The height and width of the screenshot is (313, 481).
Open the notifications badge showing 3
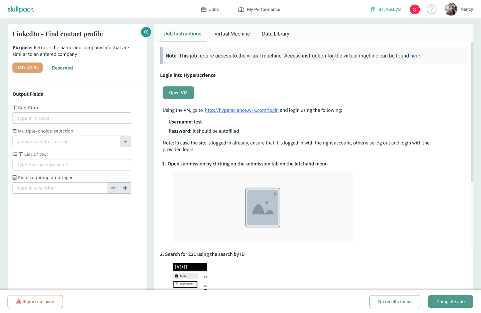415,9
